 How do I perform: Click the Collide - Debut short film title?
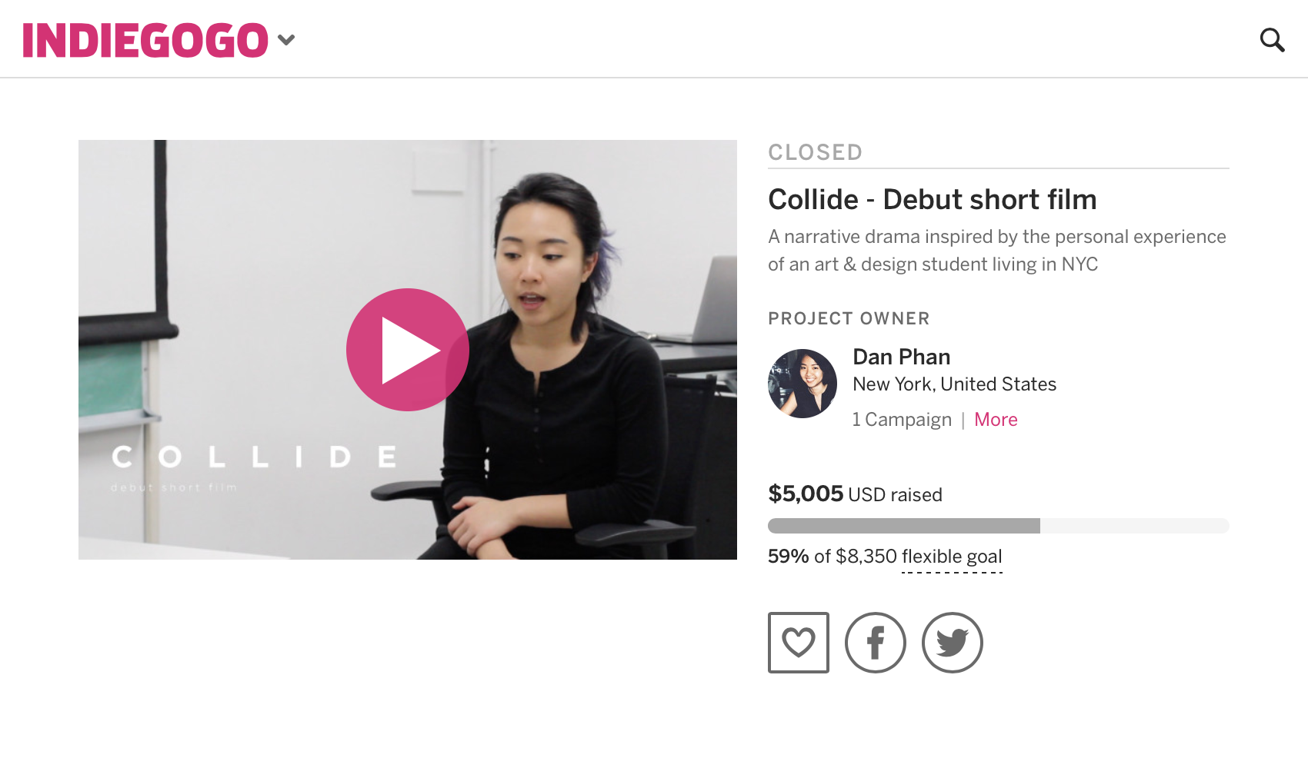933,200
